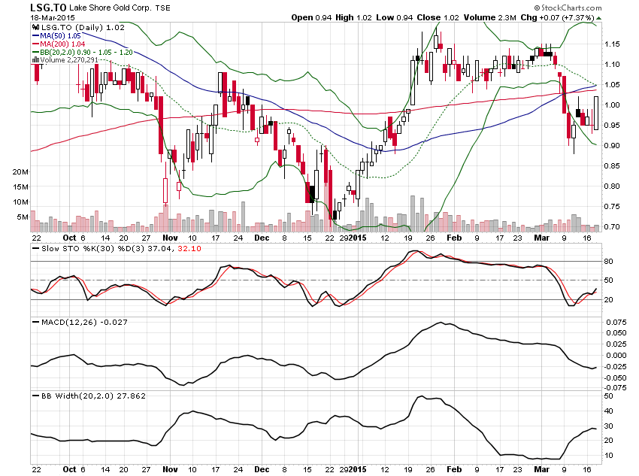Screen dimensions: 639x476
Task: Click the LSG.TO (Daily) 1.02 legend entry
Action: pos(83,27)
